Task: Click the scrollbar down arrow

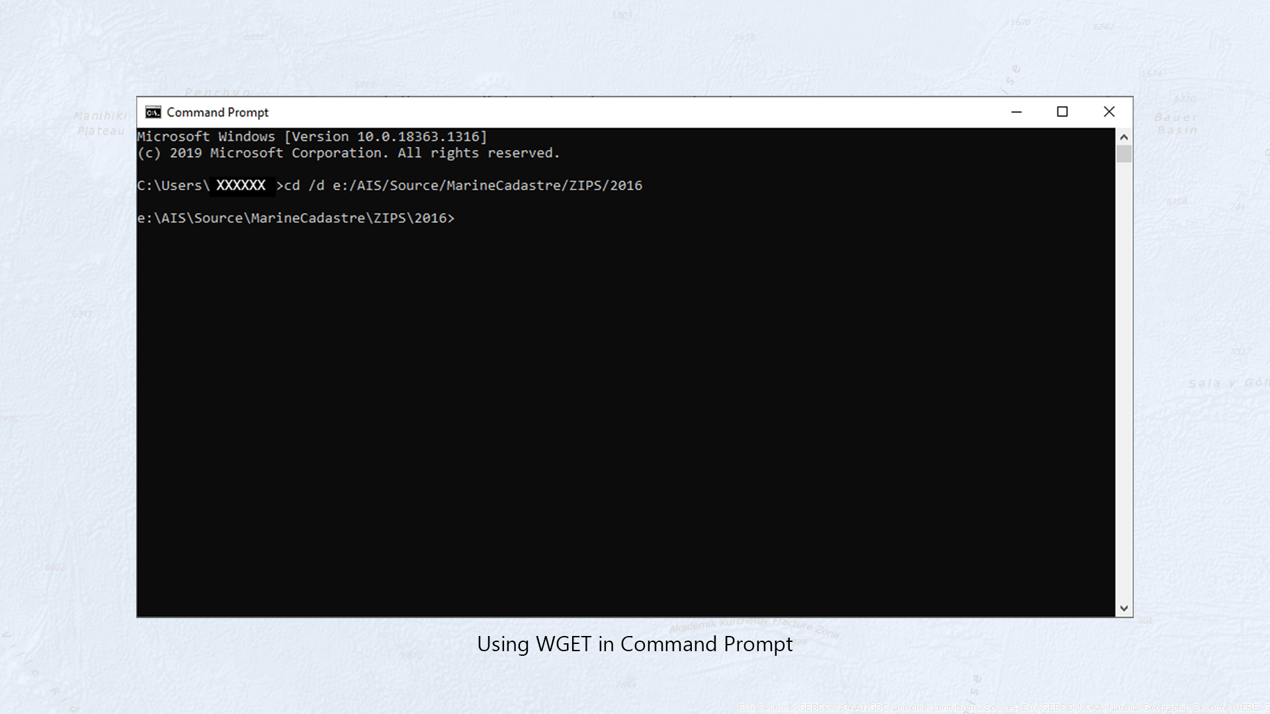Action: pyautogui.click(x=1123, y=608)
